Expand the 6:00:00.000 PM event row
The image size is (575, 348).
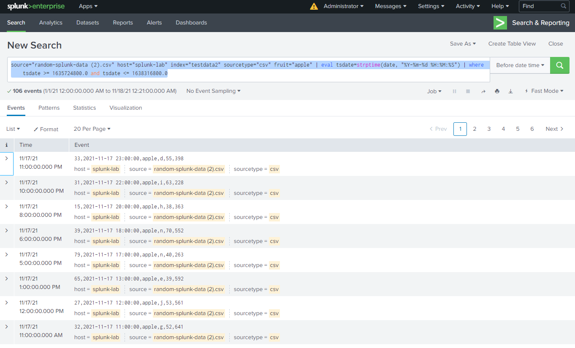6,230
